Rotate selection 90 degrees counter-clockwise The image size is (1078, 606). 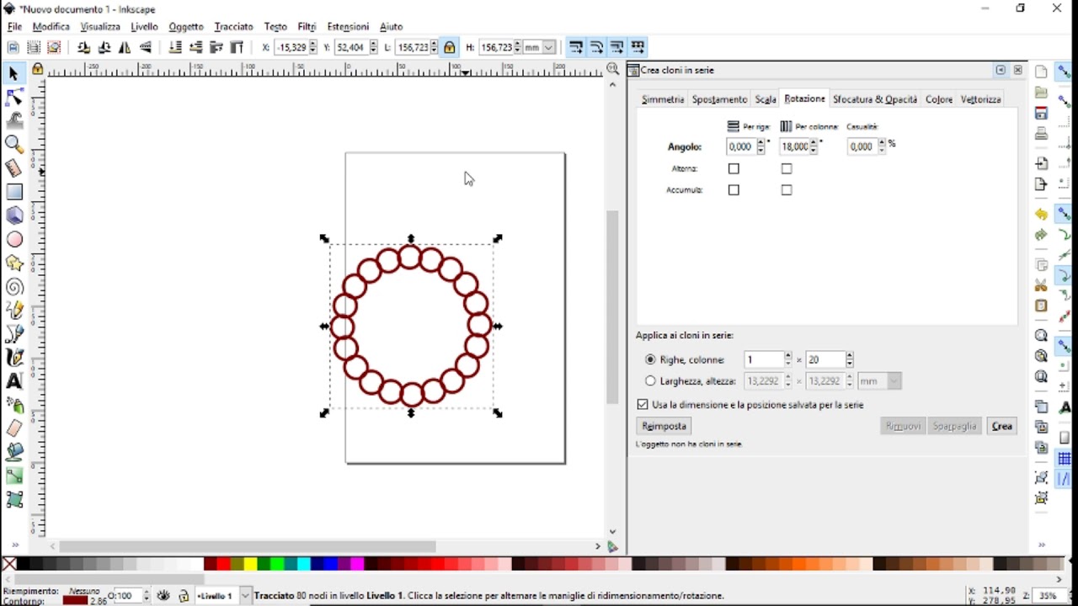[x=83, y=47]
